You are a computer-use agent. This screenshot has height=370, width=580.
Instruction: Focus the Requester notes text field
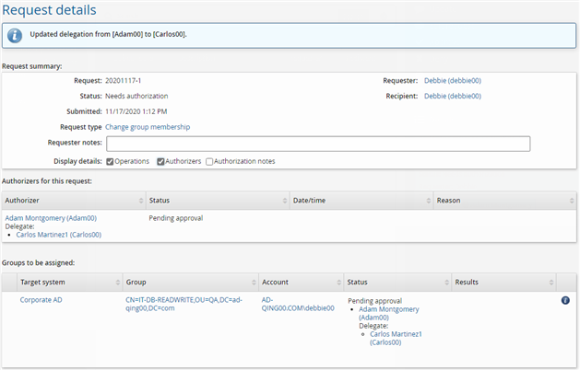pyautogui.click(x=318, y=144)
